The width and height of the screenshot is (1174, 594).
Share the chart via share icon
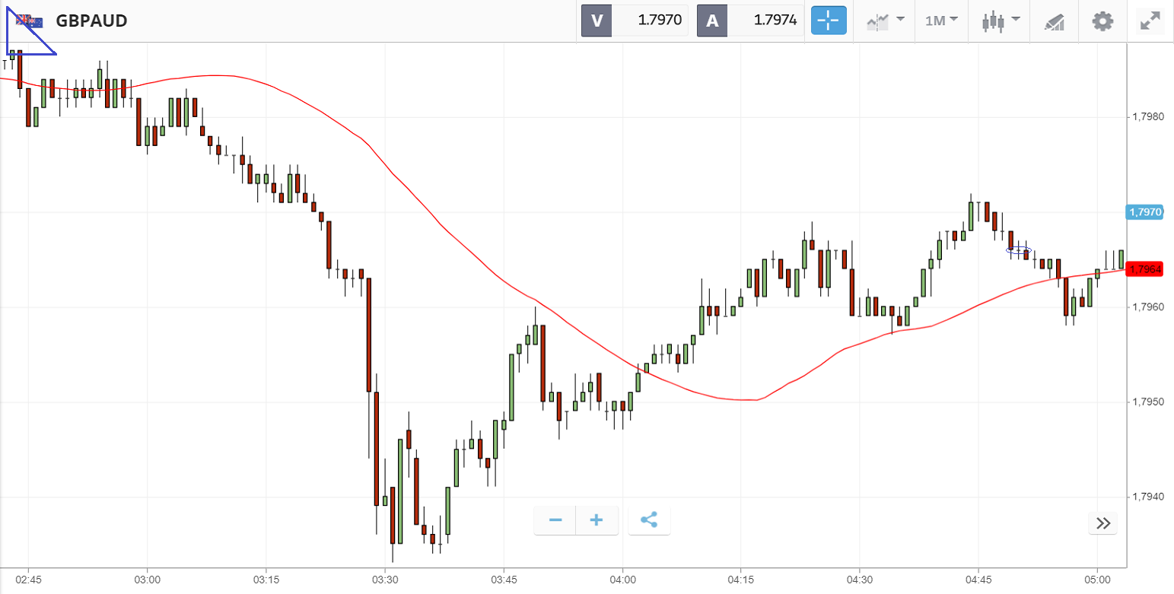(649, 520)
